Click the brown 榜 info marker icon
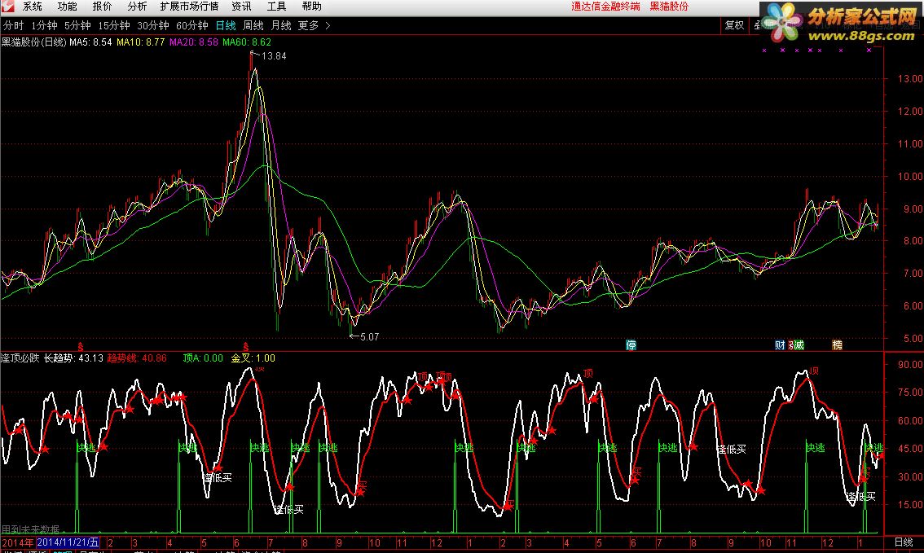This screenshot has width=924, height=553. [837, 345]
